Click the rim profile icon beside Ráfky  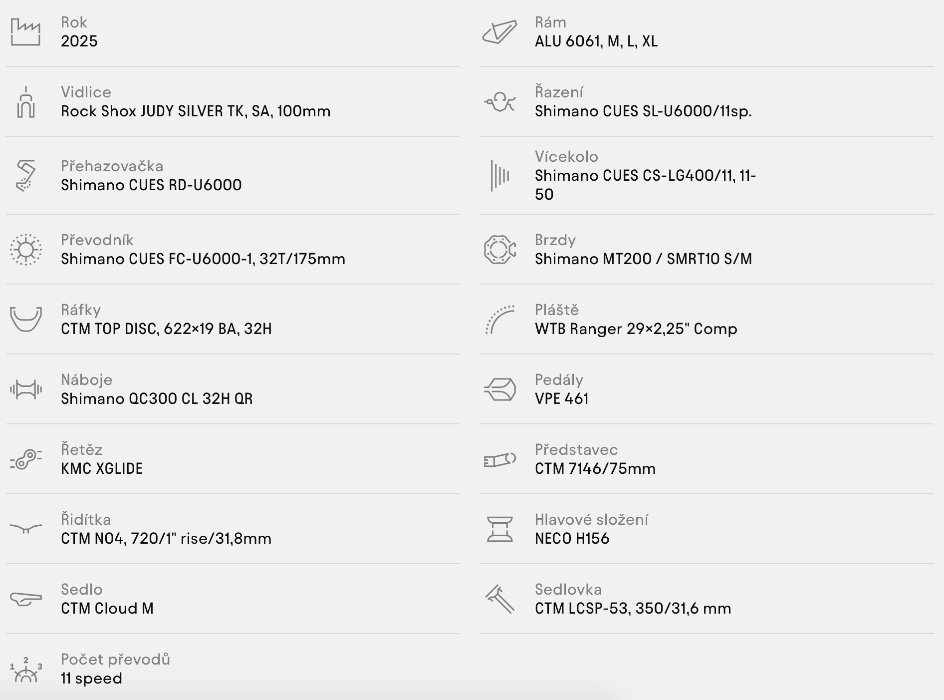tap(26, 320)
